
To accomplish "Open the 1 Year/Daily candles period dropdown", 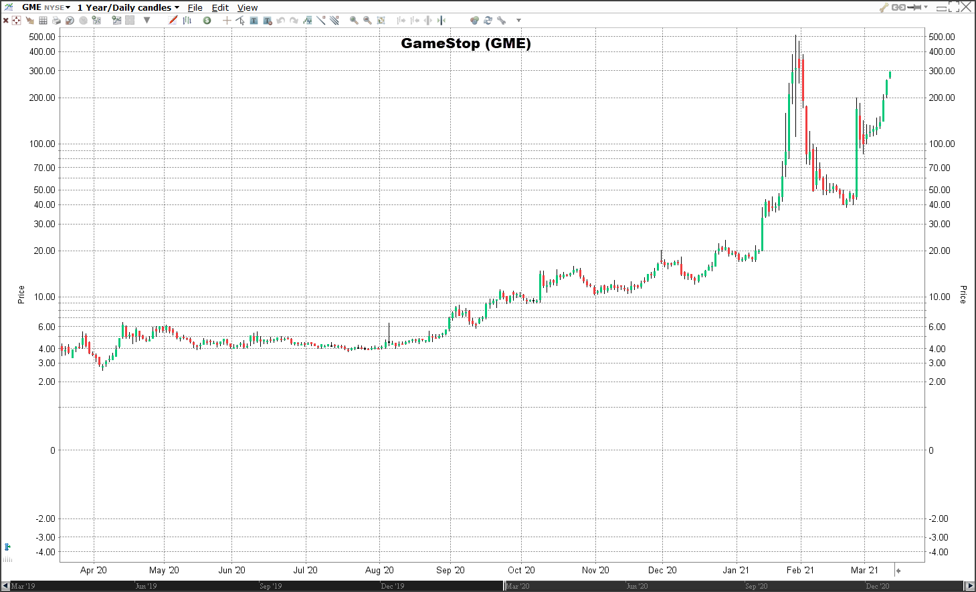I will [x=128, y=7].
